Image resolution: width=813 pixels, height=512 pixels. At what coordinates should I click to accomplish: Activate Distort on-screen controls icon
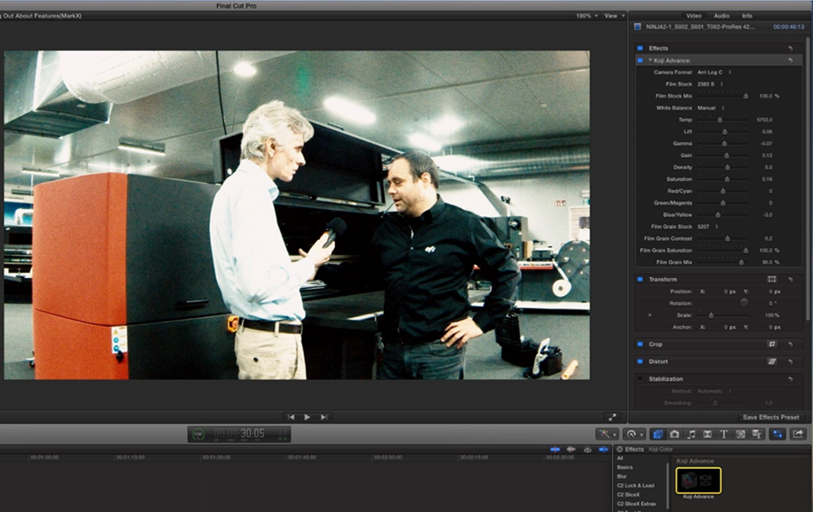click(x=772, y=362)
